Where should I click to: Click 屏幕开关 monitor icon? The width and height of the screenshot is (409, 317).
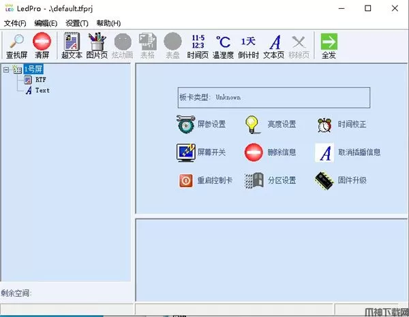[x=185, y=152]
